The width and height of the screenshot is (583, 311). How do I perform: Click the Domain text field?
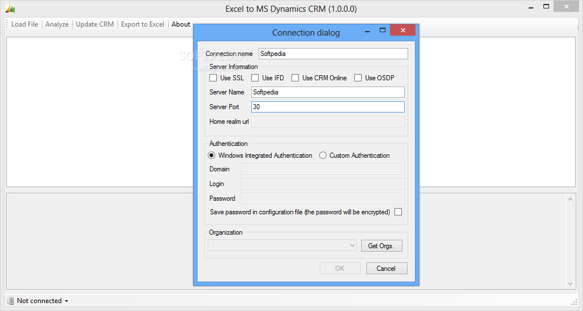[323, 169]
